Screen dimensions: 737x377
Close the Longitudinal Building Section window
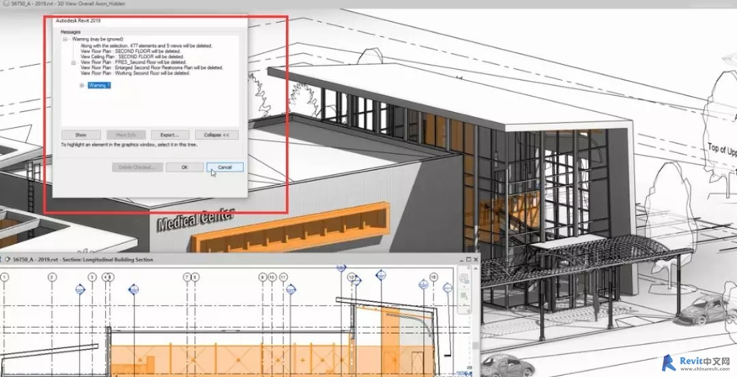(476, 260)
